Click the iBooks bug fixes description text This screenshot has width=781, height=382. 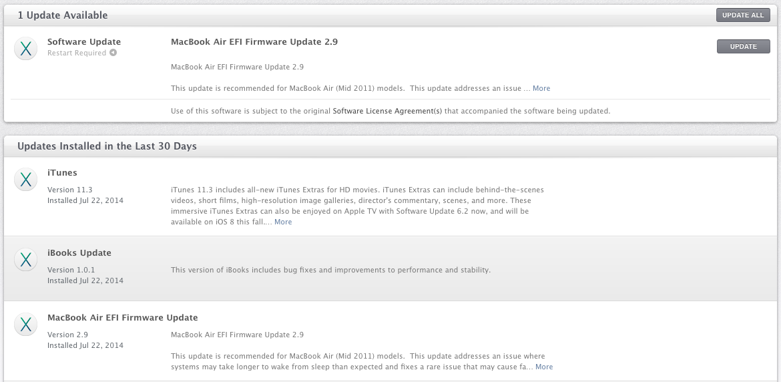pos(330,270)
